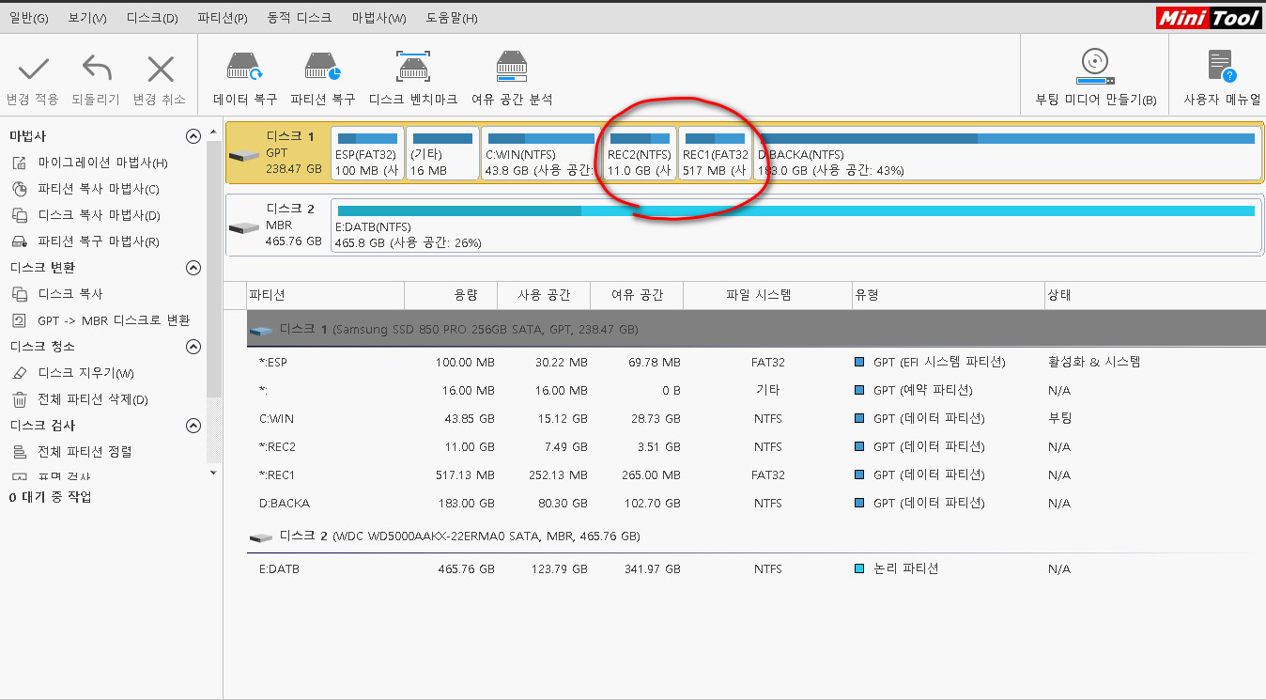Select D:BACKA(NTFS) partition block in disk map

tap(1007, 154)
